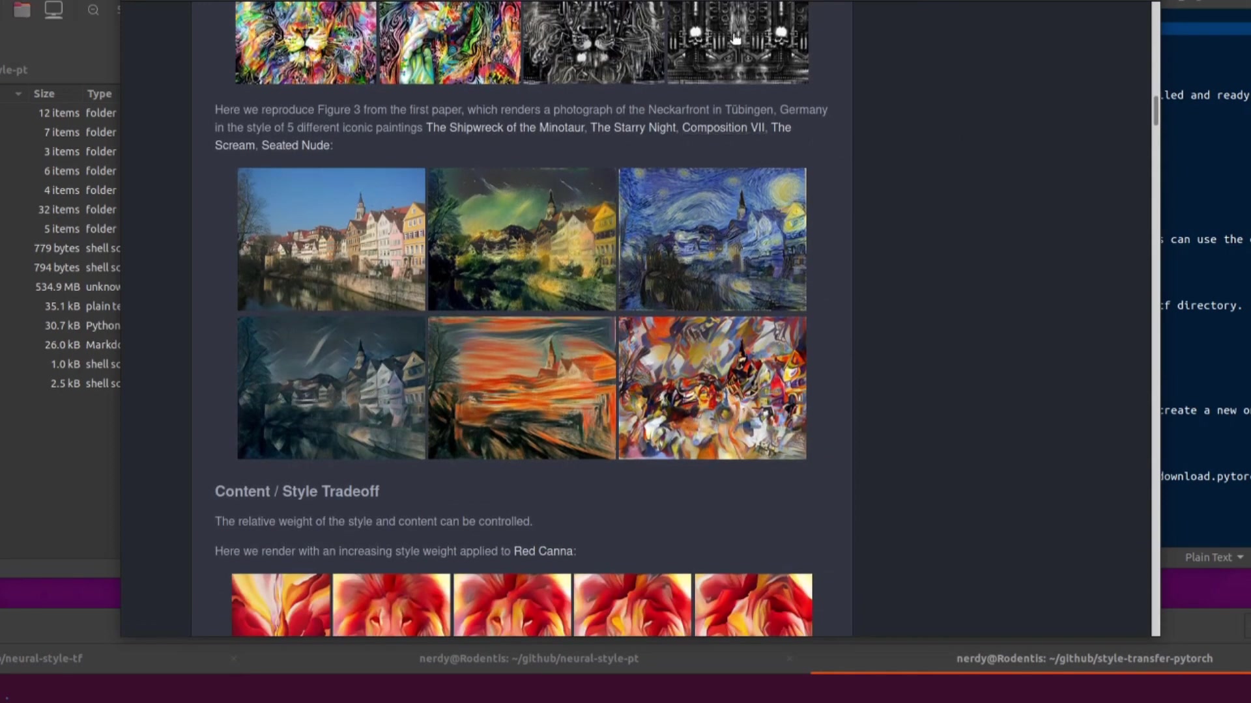This screenshot has width=1251, height=703.
Task: Click the computer monitor icon in the file manager
Action: tap(53, 10)
